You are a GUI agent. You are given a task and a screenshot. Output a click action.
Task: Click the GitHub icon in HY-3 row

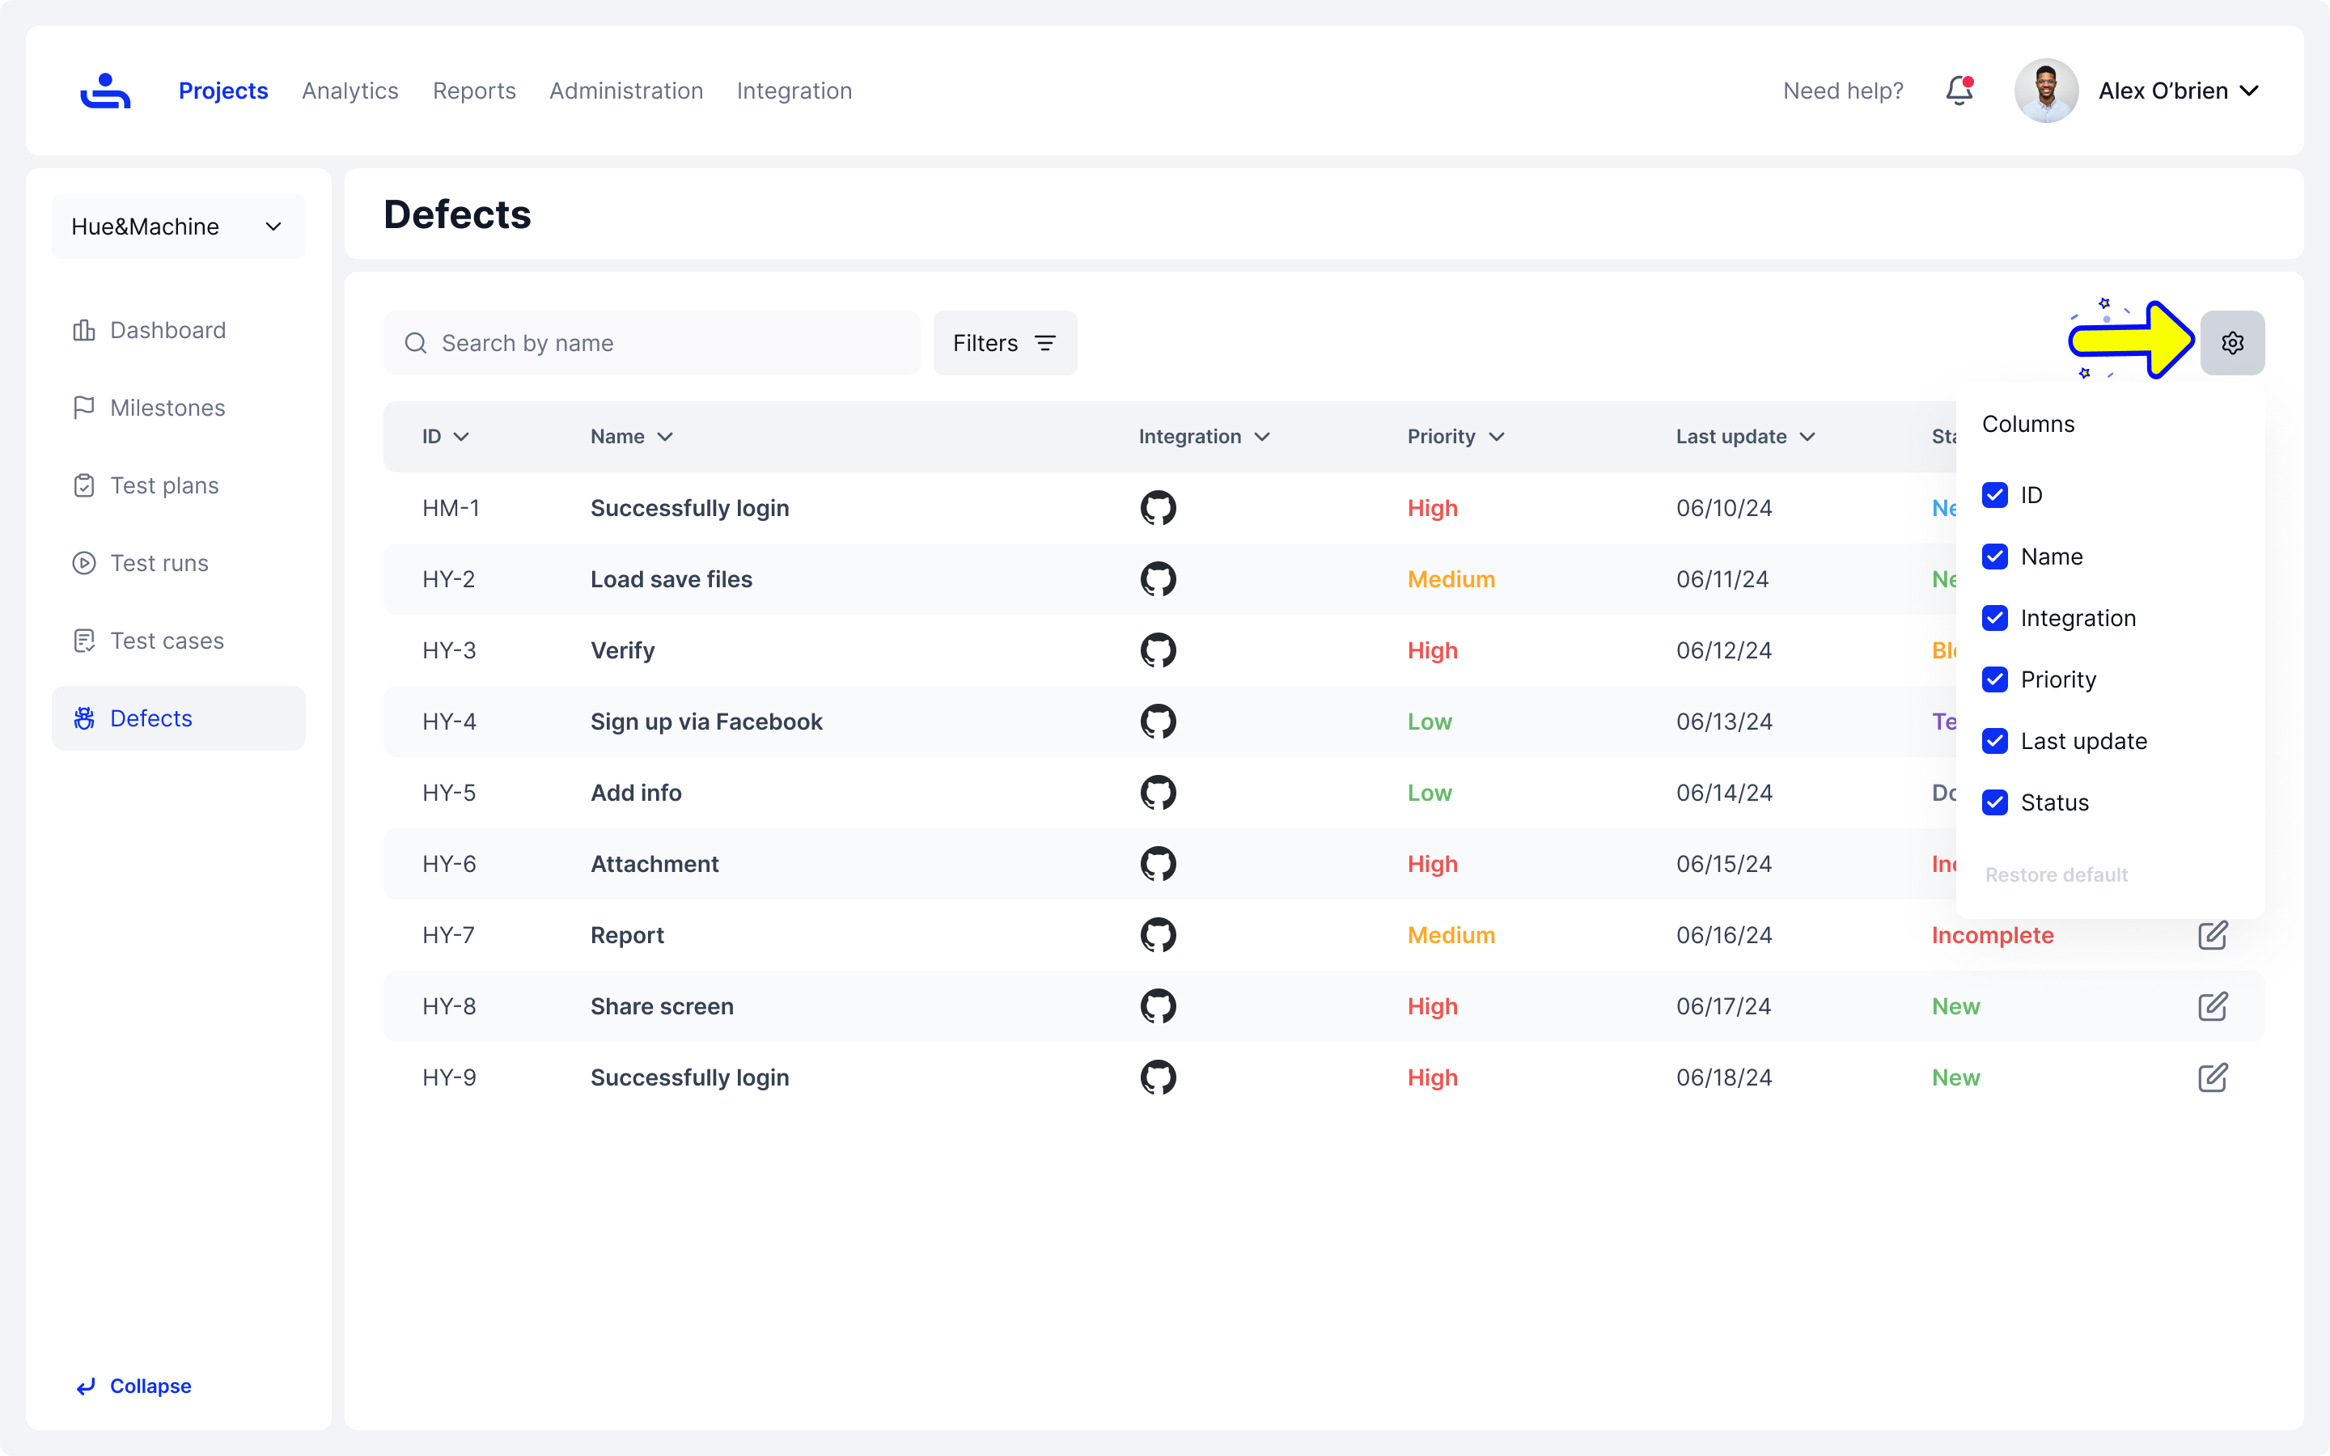coord(1159,650)
